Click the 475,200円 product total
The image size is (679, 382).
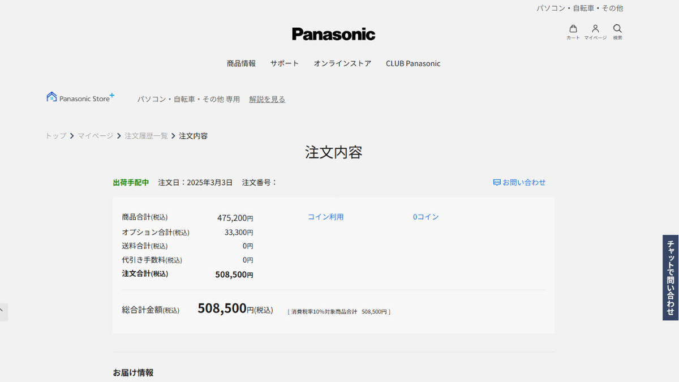[x=235, y=218]
